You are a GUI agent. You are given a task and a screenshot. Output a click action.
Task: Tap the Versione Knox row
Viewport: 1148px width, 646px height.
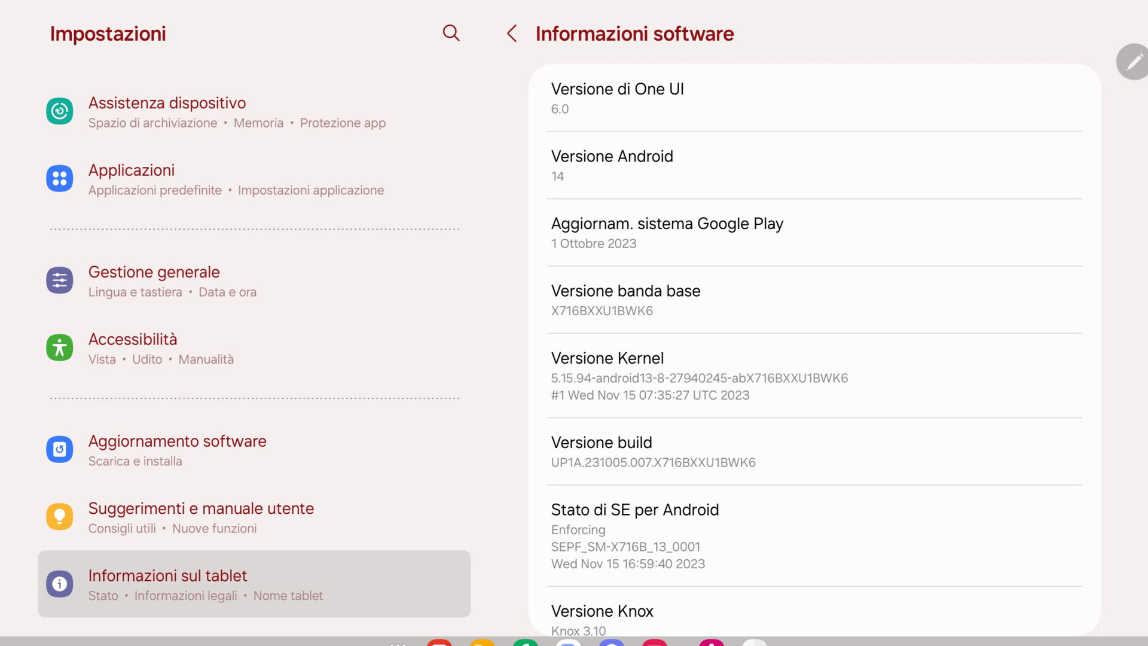(x=814, y=612)
